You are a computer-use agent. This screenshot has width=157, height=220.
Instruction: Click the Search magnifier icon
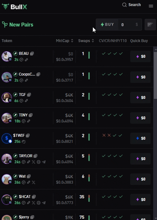coord(124,5)
